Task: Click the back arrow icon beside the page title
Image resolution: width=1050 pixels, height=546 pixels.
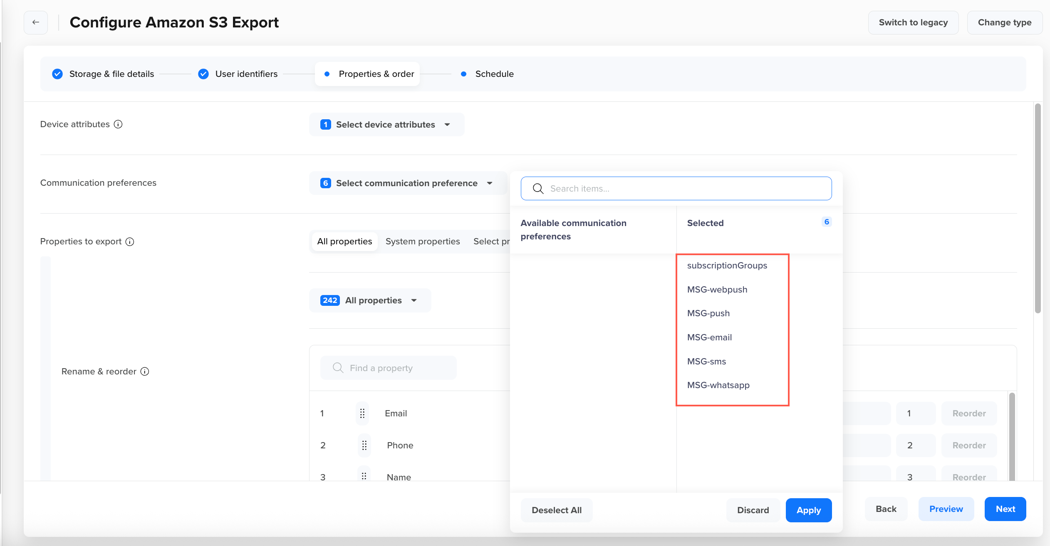Action: [36, 22]
